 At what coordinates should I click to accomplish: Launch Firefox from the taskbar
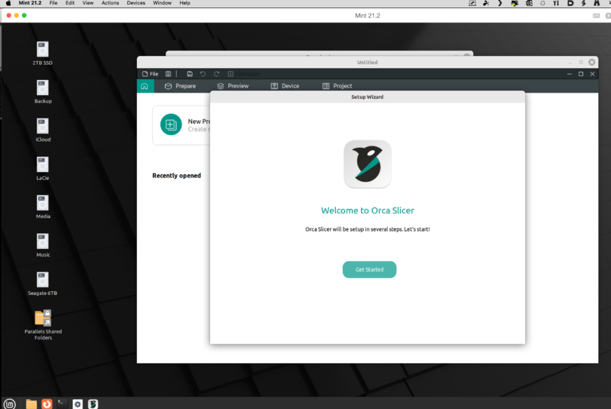[47, 404]
